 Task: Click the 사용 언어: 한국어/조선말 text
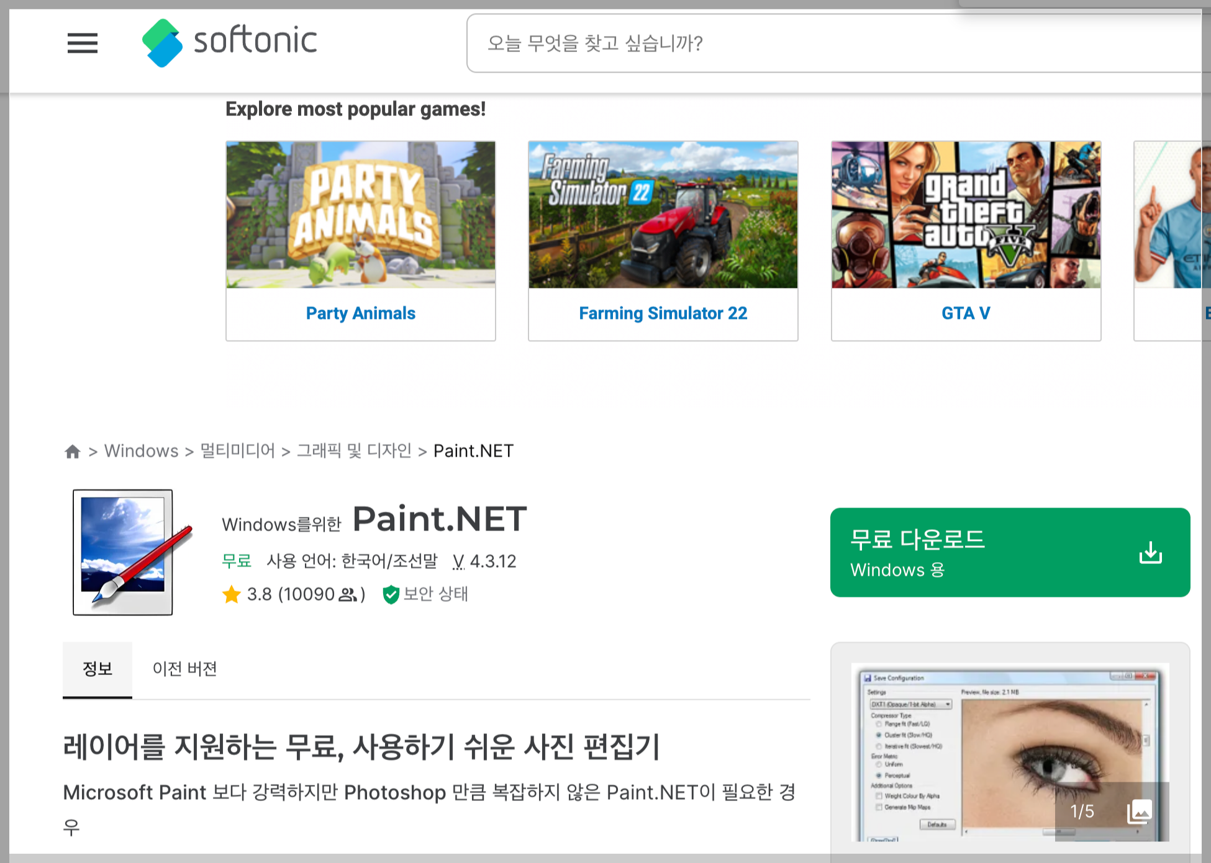pos(352,561)
